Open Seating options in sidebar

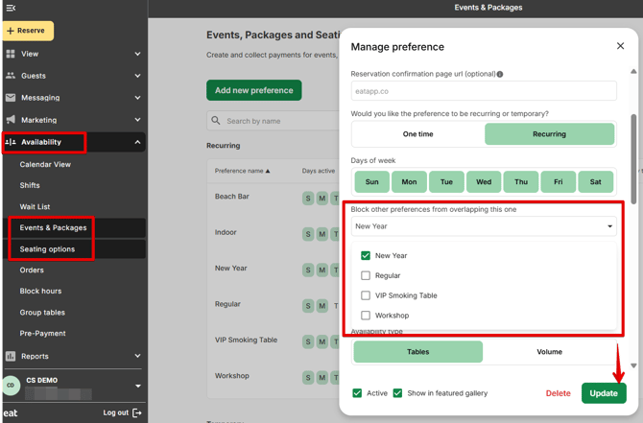tap(47, 249)
